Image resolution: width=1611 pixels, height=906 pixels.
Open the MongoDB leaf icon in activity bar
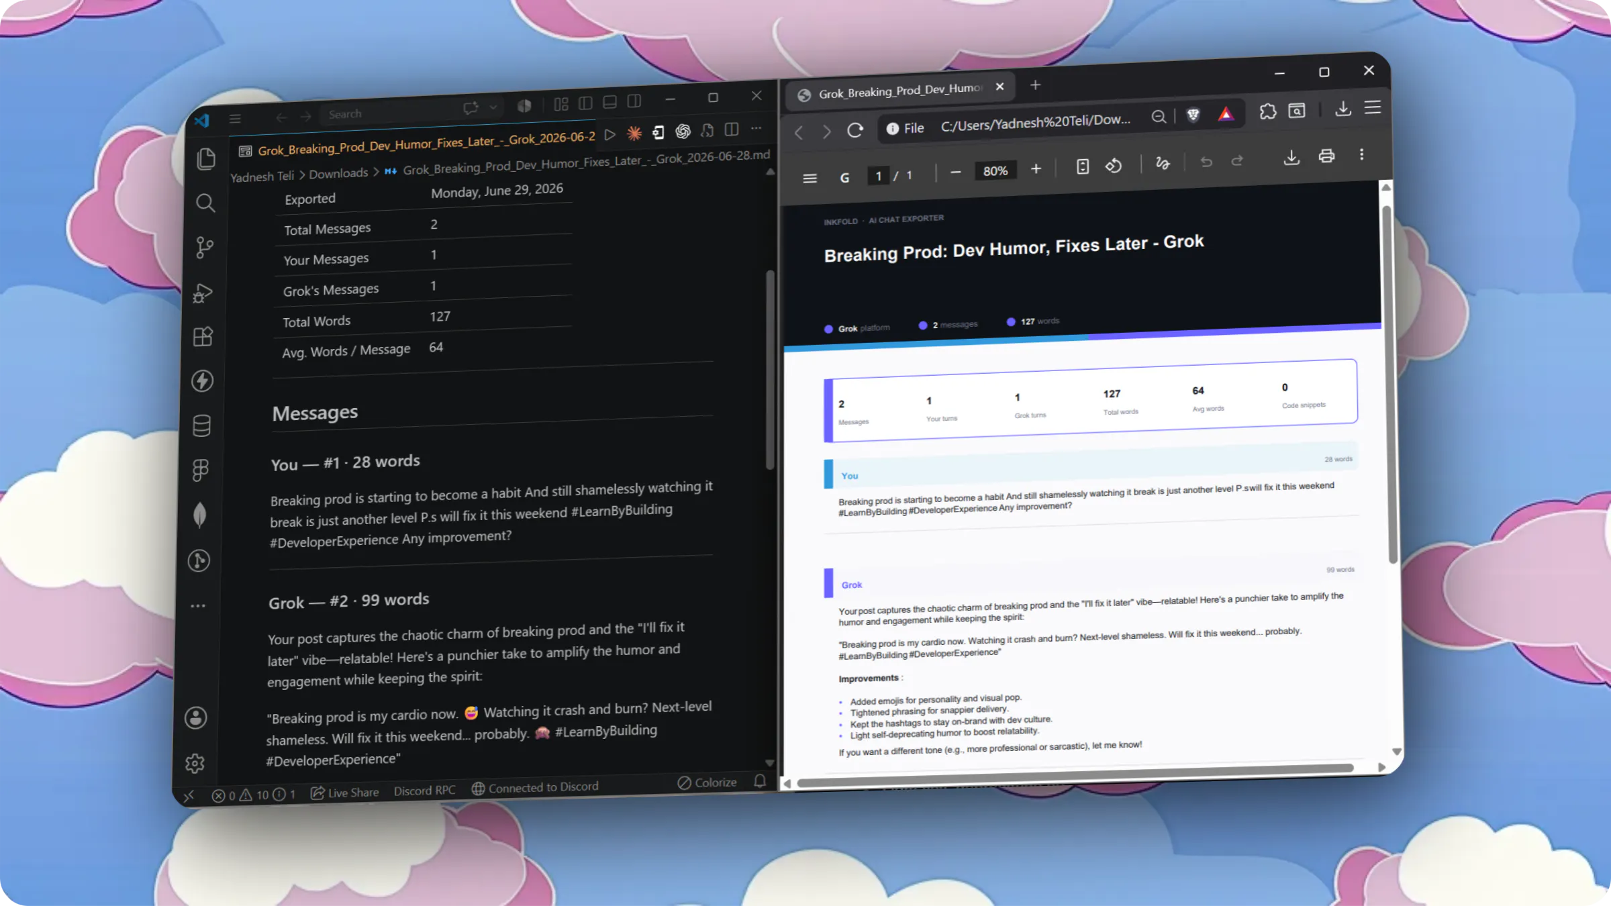199,515
